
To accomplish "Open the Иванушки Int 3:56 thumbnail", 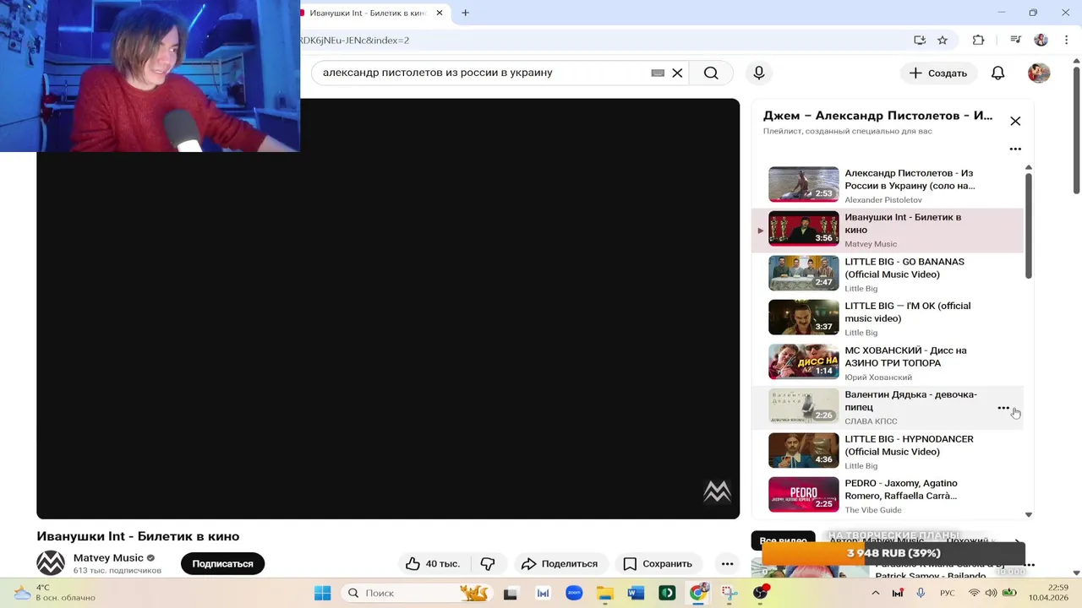I will coord(803,228).
